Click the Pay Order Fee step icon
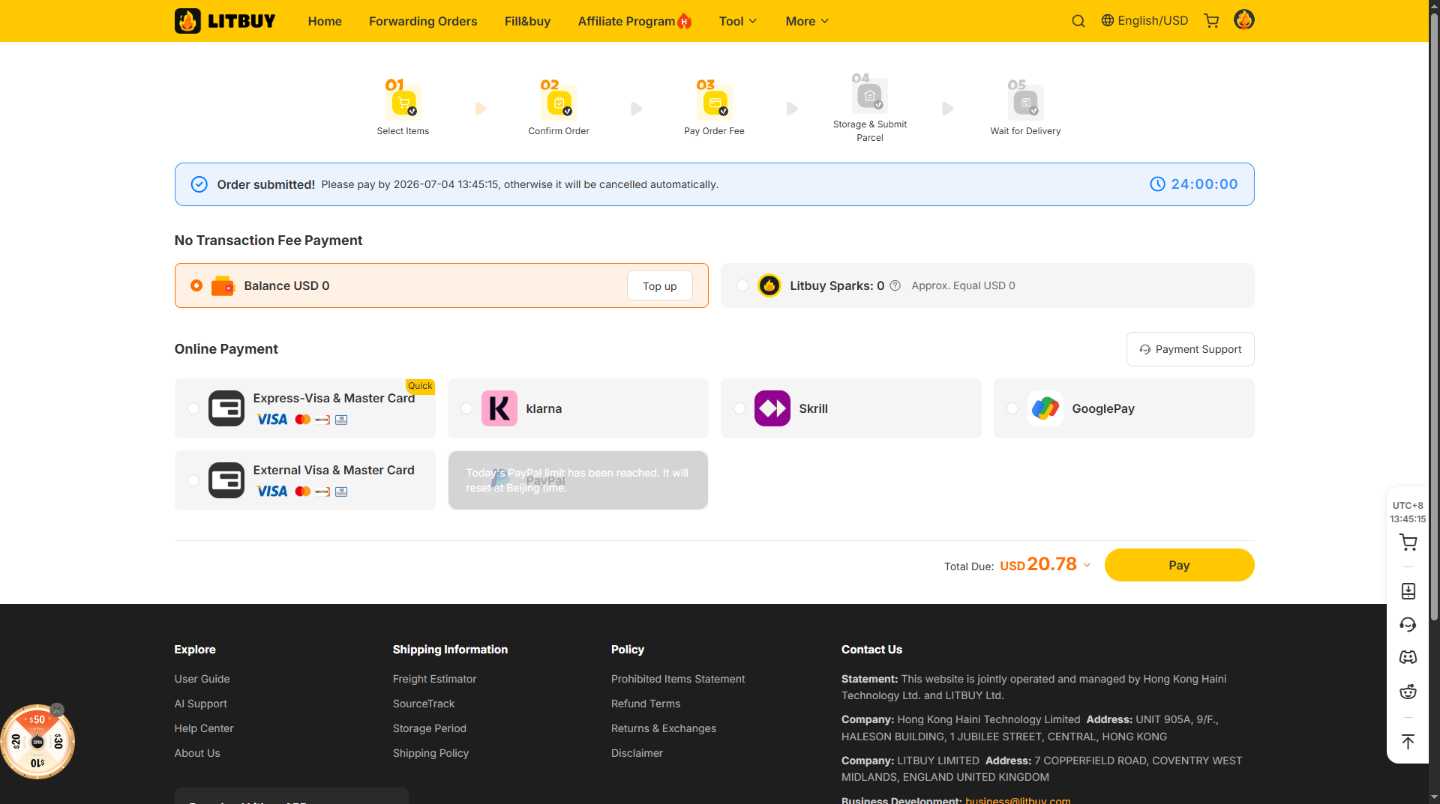 click(715, 102)
